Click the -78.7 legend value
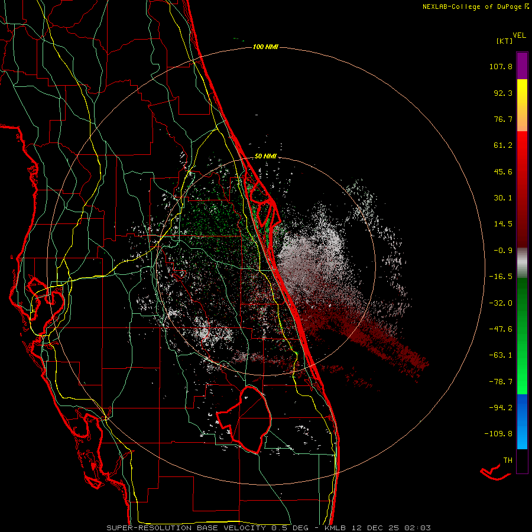This screenshot has width=532, height=532. (x=501, y=382)
